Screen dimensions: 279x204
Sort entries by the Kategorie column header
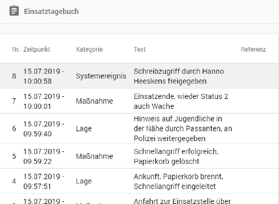pyautogui.click(x=90, y=49)
